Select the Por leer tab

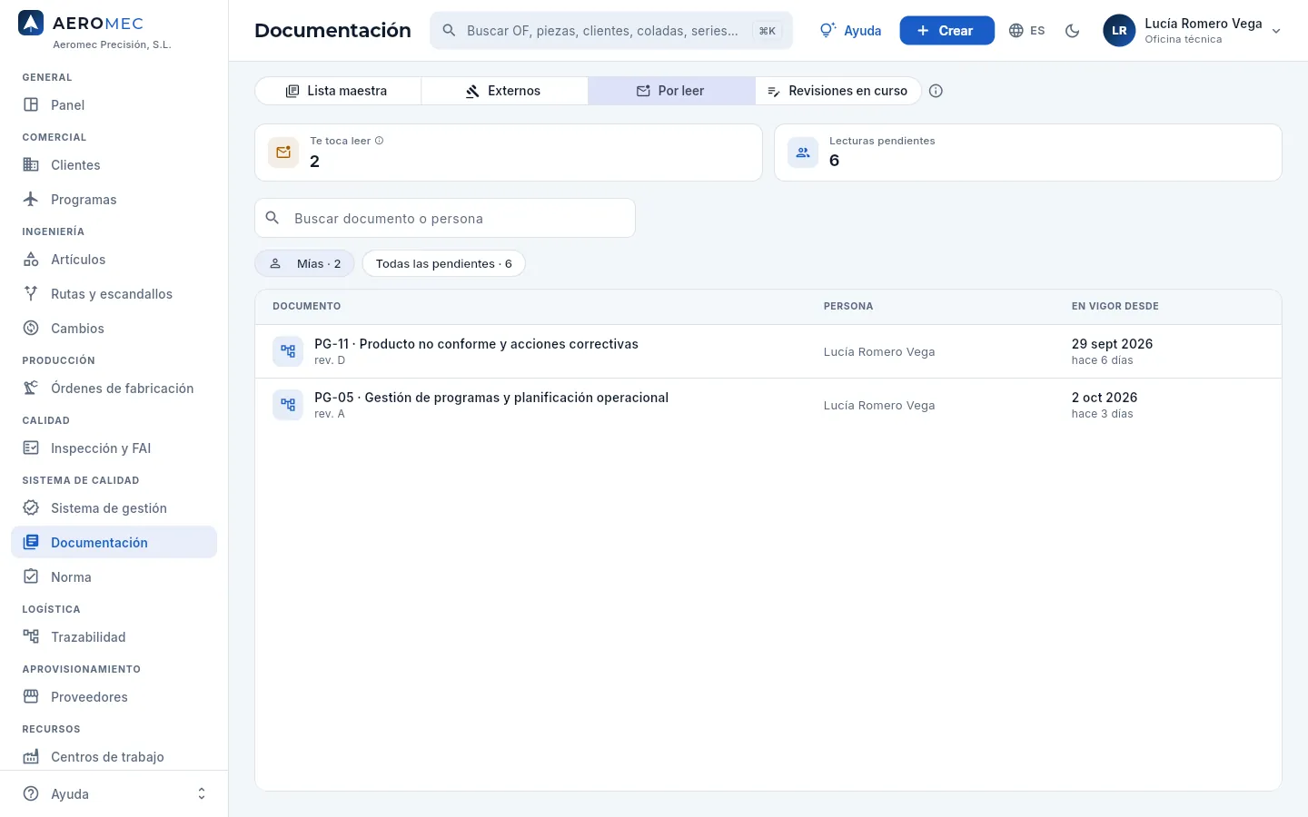coord(671,91)
